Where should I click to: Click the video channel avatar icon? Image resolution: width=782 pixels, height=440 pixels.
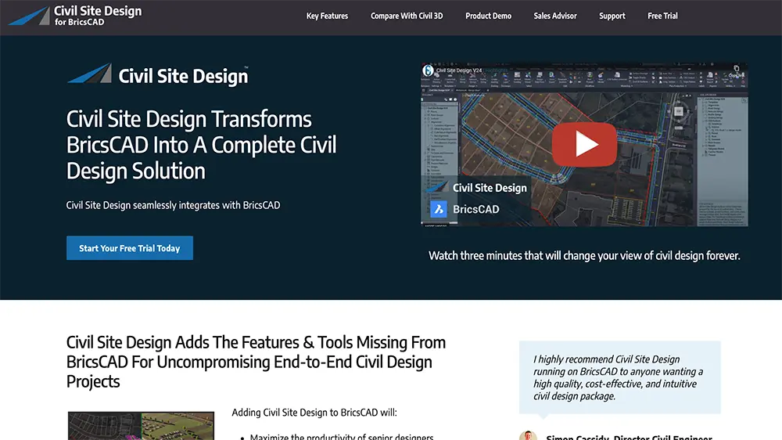pos(428,70)
